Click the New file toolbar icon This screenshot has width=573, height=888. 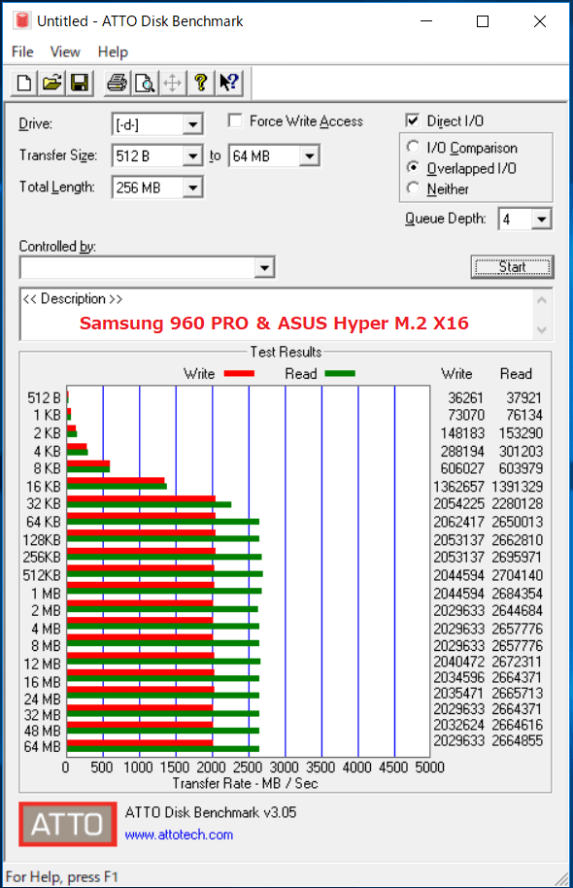point(24,84)
